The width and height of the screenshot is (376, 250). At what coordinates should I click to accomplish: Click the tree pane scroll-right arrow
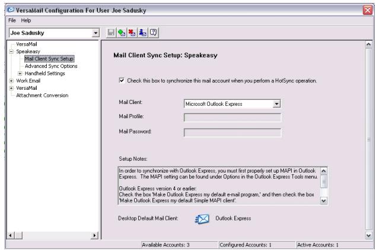pos(95,235)
